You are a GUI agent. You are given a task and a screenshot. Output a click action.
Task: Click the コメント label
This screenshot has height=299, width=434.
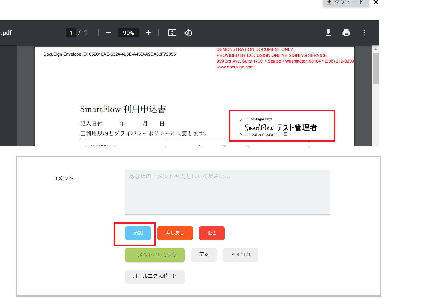[63, 178]
